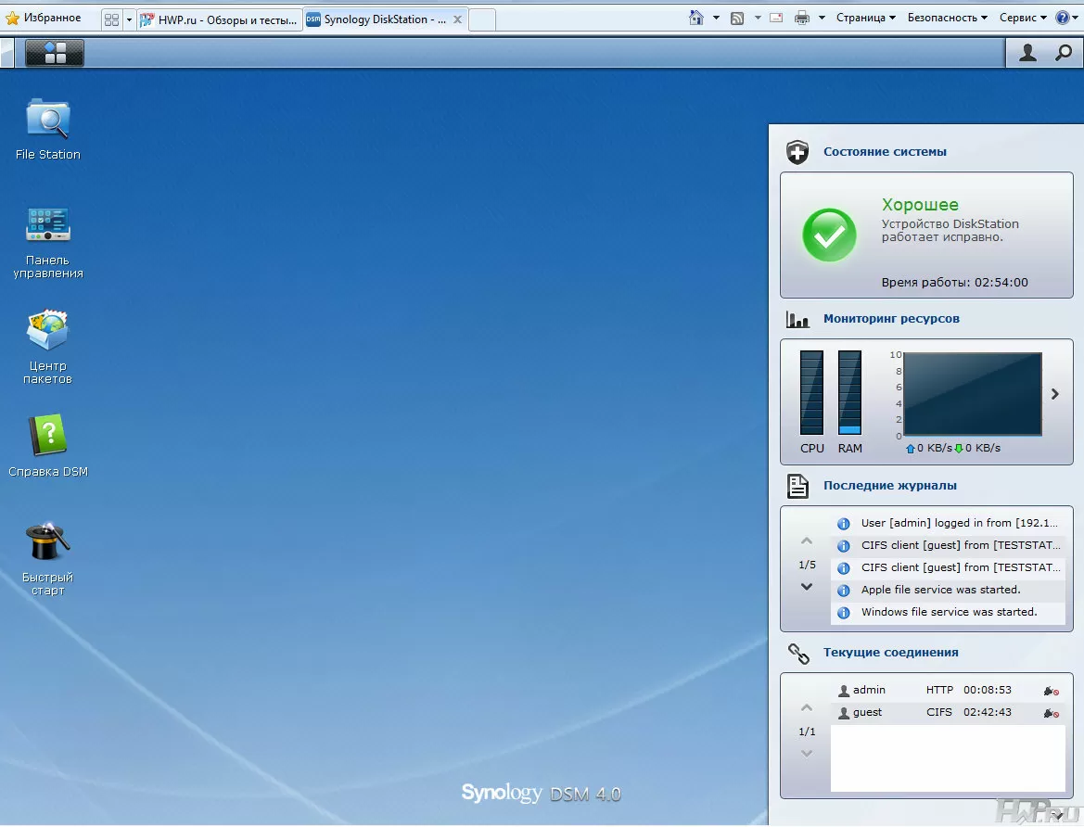This screenshot has width=1084, height=827.
Task: Go to next page of recent logs
Action: click(807, 587)
